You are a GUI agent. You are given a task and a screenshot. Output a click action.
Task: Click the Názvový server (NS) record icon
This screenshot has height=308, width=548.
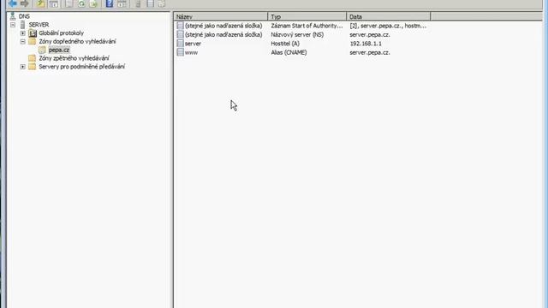180,34
